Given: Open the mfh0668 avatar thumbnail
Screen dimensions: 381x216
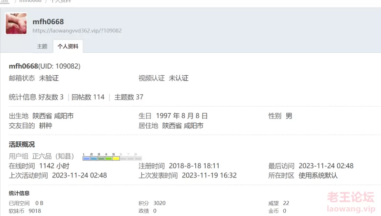Looking at the screenshot, I should pyautogui.click(x=16, y=23).
